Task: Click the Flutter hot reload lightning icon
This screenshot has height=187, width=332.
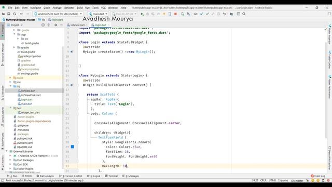Action: (164, 14)
